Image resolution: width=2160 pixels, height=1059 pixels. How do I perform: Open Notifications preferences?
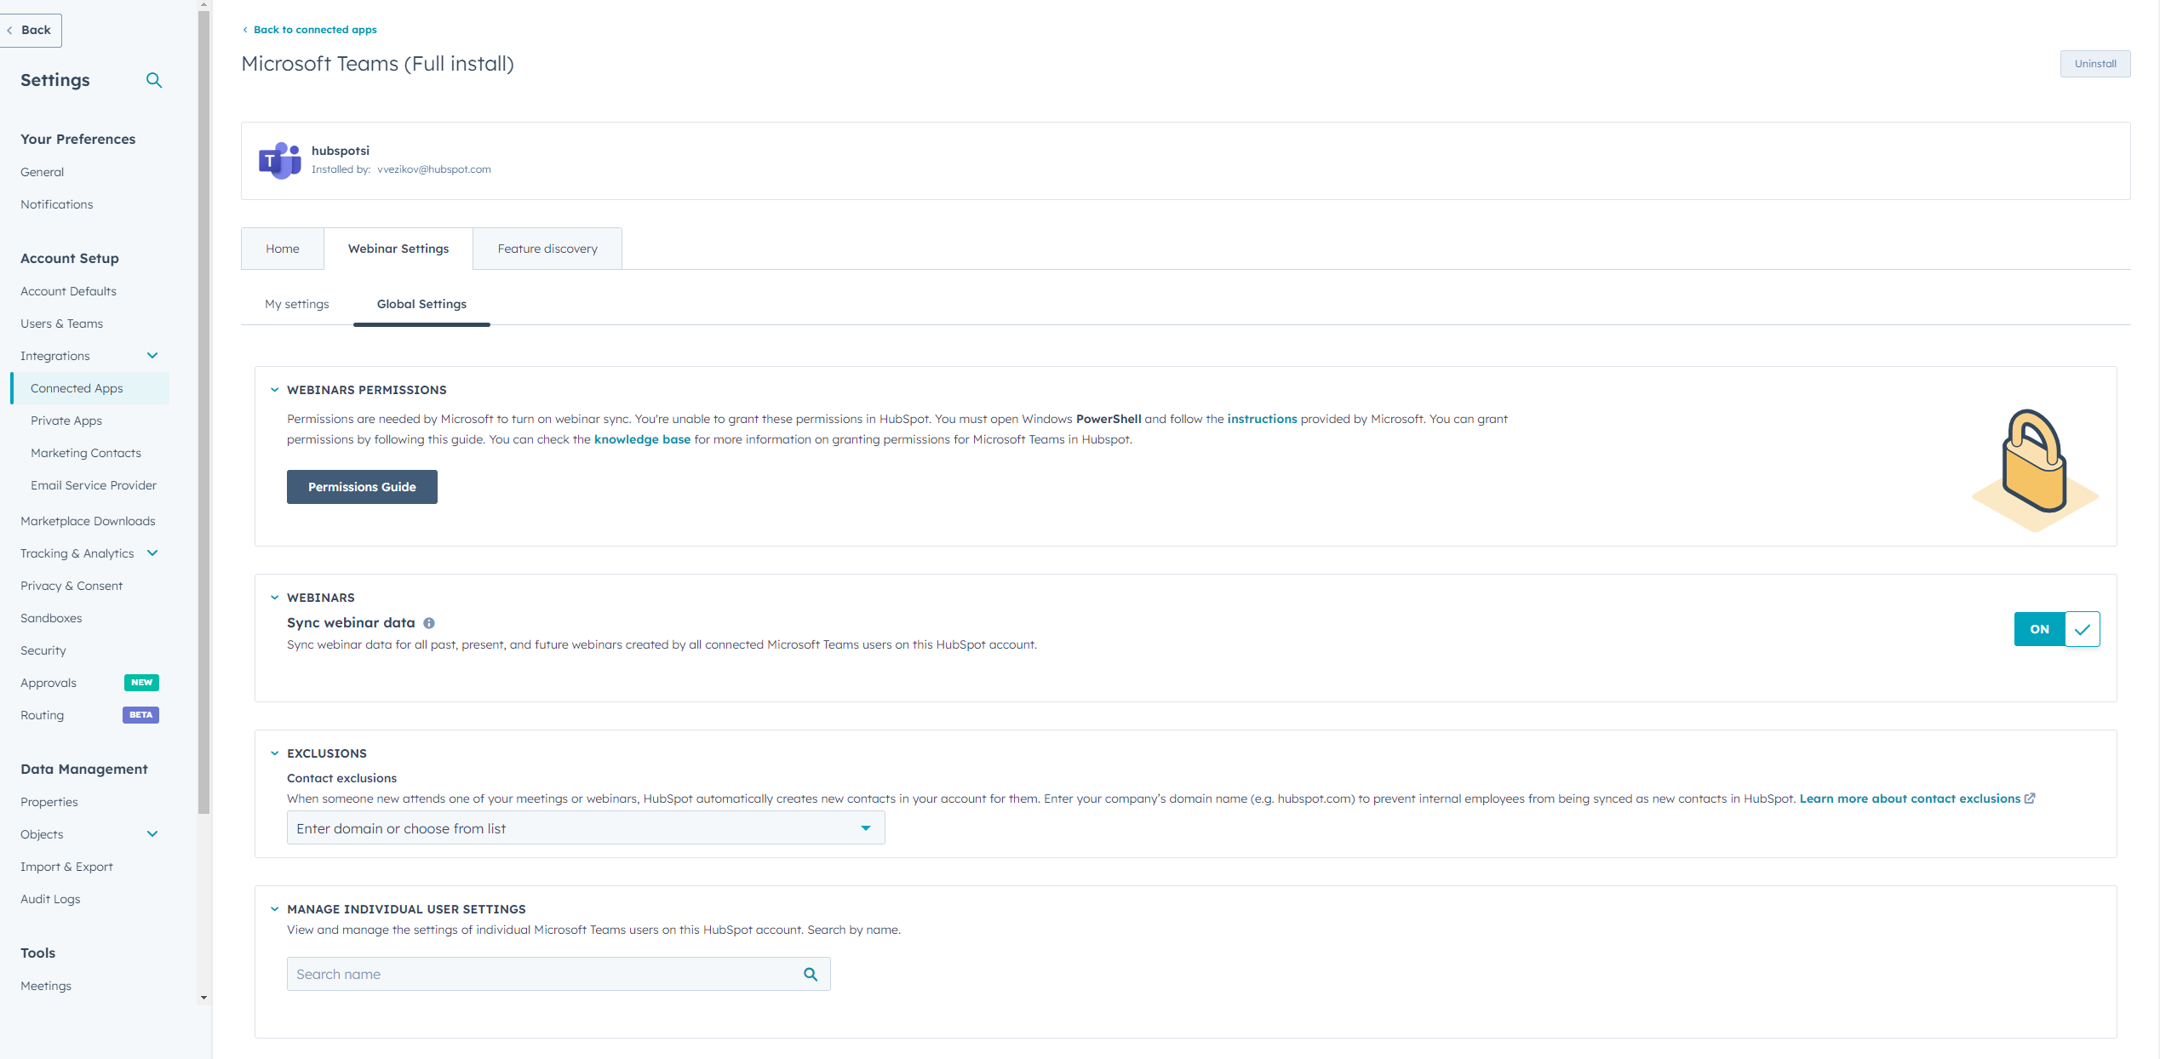click(57, 204)
